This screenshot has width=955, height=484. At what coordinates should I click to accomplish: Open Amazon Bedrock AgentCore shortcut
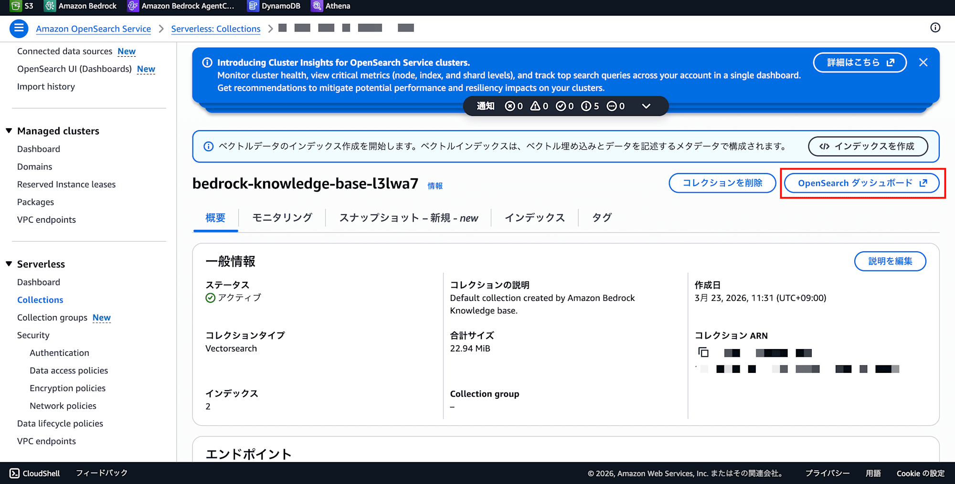181,6
